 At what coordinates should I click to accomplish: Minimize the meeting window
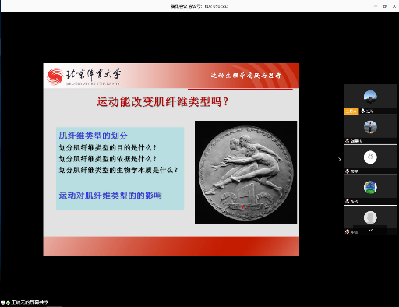tap(376, 6)
